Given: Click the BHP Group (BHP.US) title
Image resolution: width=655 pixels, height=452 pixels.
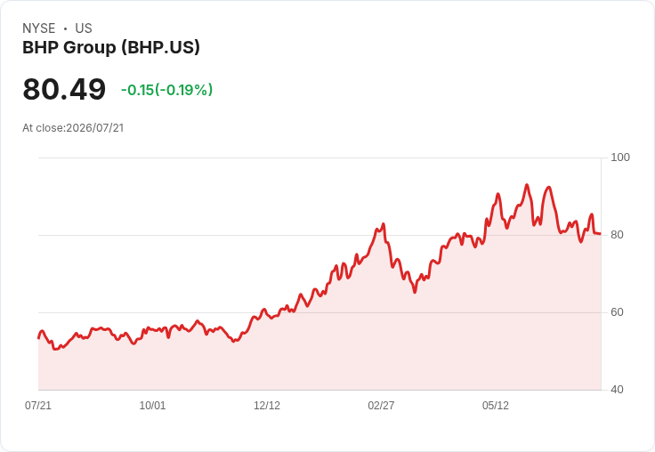Looking at the screenshot, I should coord(111,47).
